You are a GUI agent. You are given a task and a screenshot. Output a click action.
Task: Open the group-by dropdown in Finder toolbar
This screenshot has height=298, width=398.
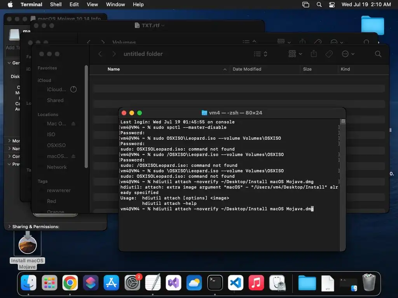tap(295, 54)
